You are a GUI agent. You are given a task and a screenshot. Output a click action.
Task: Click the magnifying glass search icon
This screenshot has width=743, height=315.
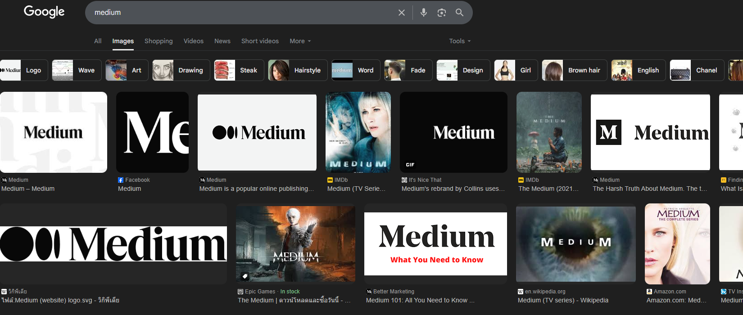click(x=459, y=13)
